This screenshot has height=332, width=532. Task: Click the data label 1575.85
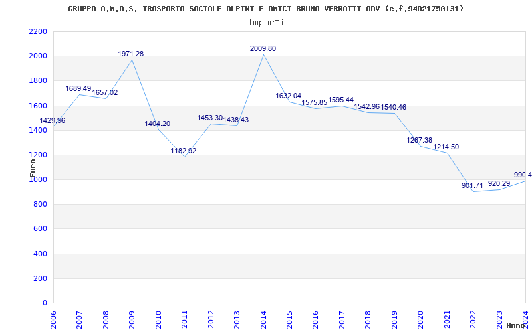click(314, 102)
